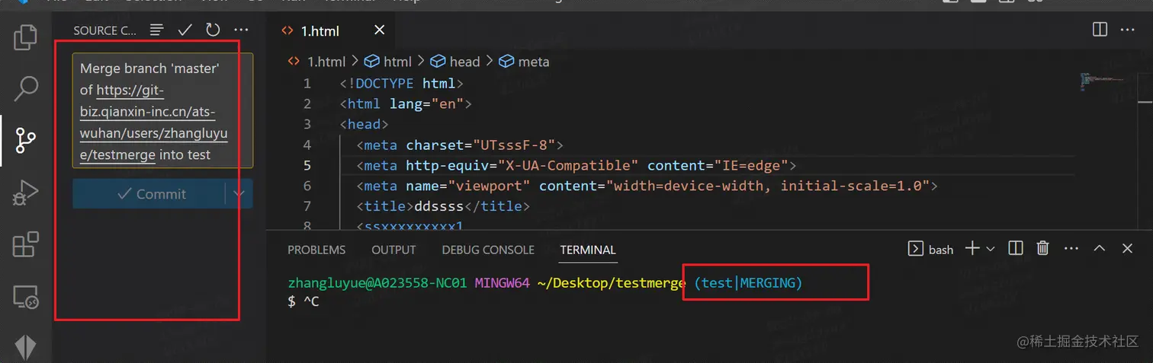This screenshot has width=1153, height=363.
Task: Click the meta name="viewport" line
Action: [646, 186]
